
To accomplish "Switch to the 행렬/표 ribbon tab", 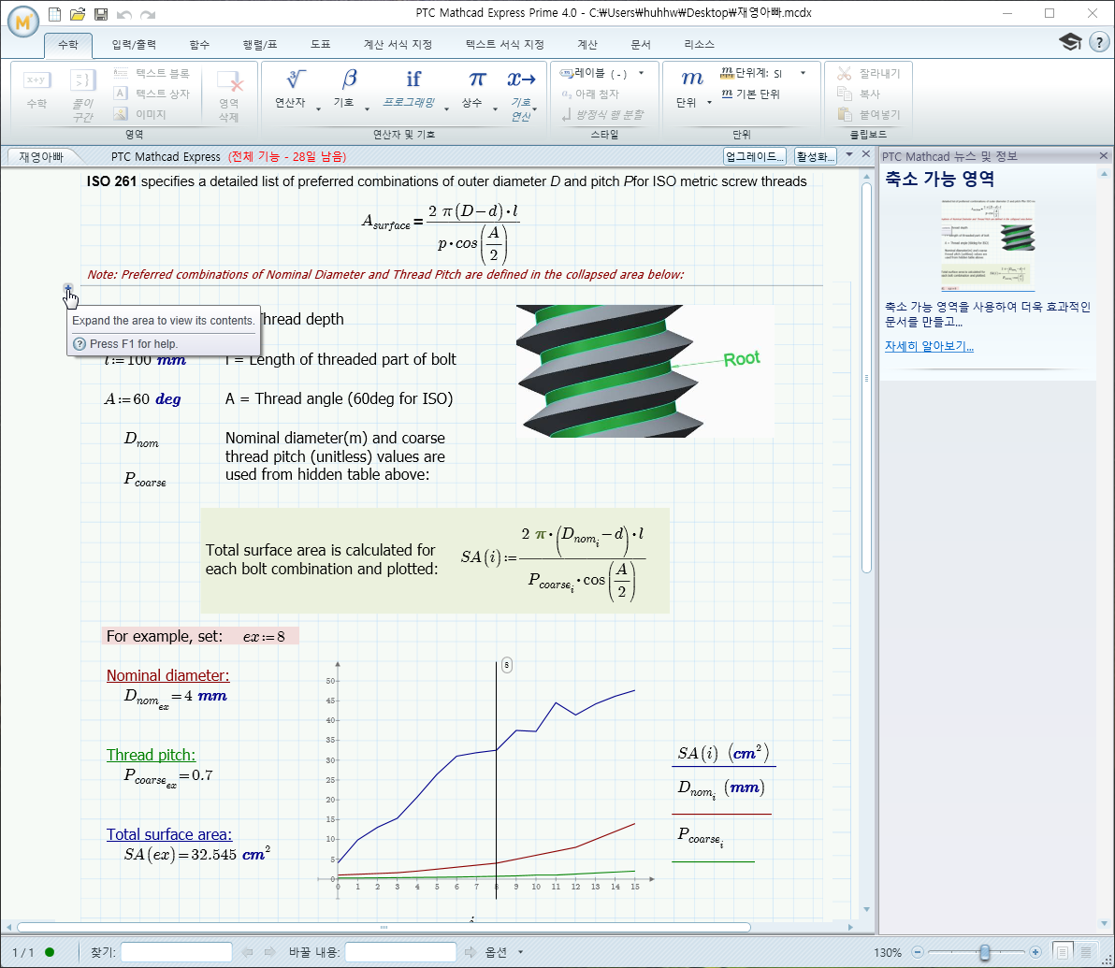I will tap(260, 45).
